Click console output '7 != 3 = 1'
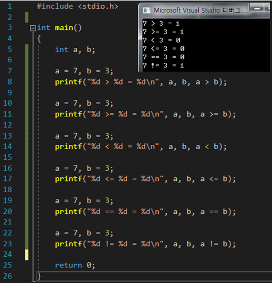Viewport: 272px width, 283px height. point(163,65)
